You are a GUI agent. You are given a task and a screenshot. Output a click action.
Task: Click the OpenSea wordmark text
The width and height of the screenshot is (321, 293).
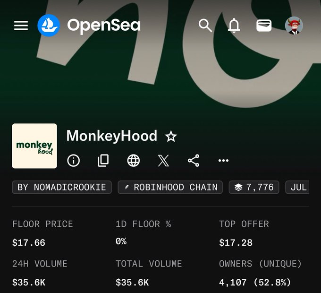tap(104, 26)
